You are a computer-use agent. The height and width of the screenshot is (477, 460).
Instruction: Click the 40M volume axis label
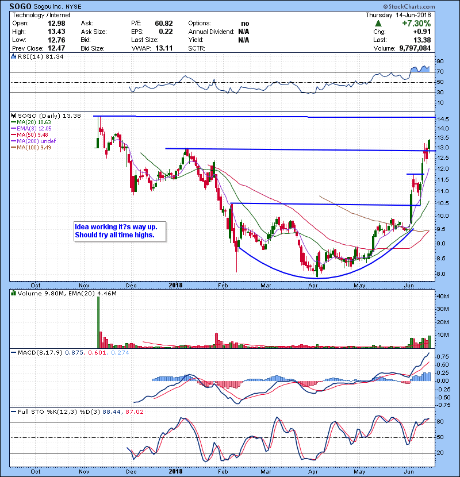tap(443, 297)
